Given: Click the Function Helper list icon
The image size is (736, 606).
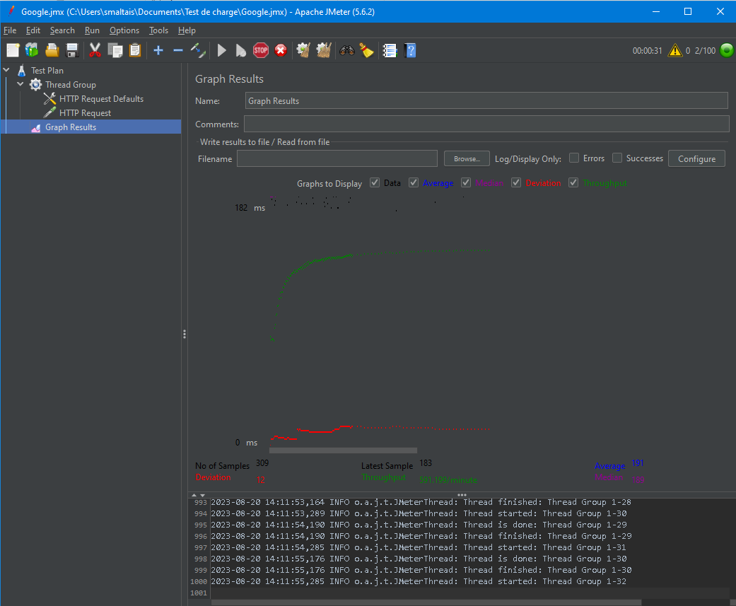Looking at the screenshot, I should (x=390, y=50).
